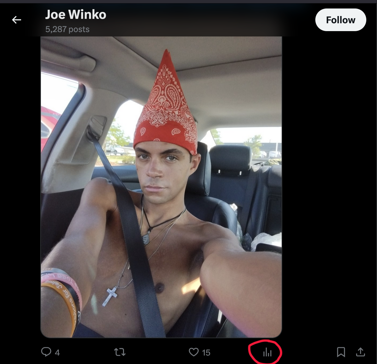Viewport: 377px width, 364px height.
Task: Click the 5,287 posts count text
Action: tap(67, 29)
